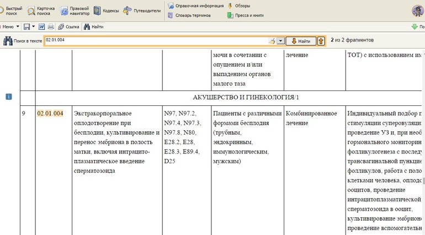Click the blue info icon beside the table
Image resolution: width=425 pixels, height=235 pixels.
tap(9, 97)
